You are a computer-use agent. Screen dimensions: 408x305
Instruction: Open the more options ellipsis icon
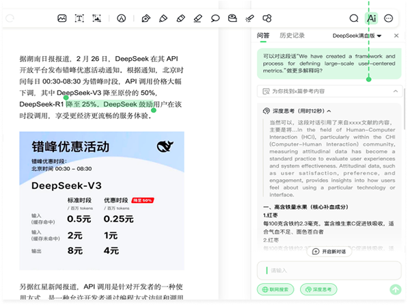389,18
